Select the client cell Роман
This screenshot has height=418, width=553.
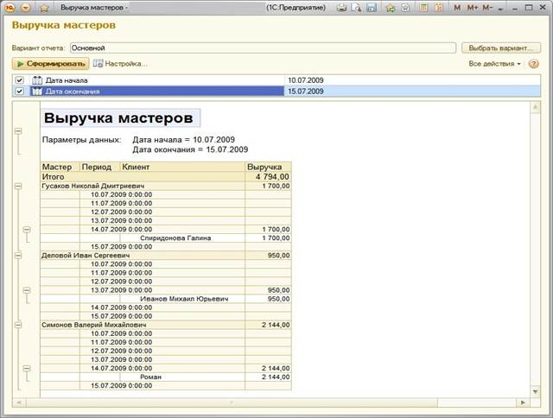150,377
